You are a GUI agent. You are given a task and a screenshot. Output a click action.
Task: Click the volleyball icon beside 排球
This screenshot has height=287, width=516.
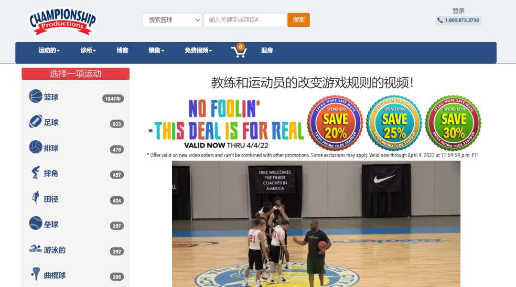pos(35,147)
